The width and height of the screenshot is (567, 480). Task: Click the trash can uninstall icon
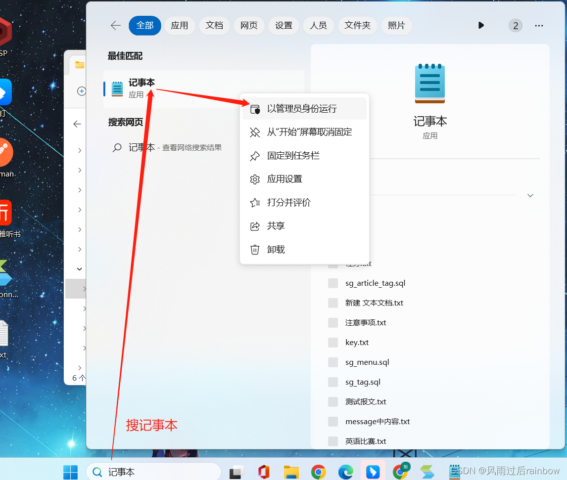click(255, 250)
